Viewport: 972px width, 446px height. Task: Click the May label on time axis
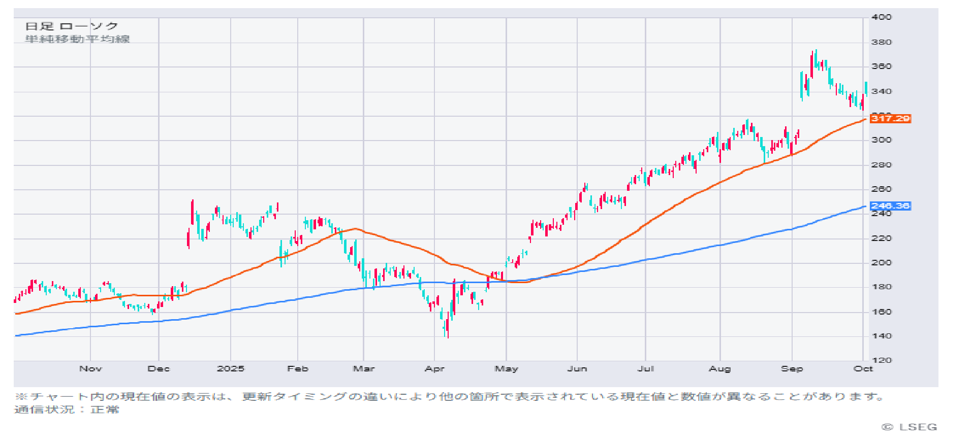506,369
